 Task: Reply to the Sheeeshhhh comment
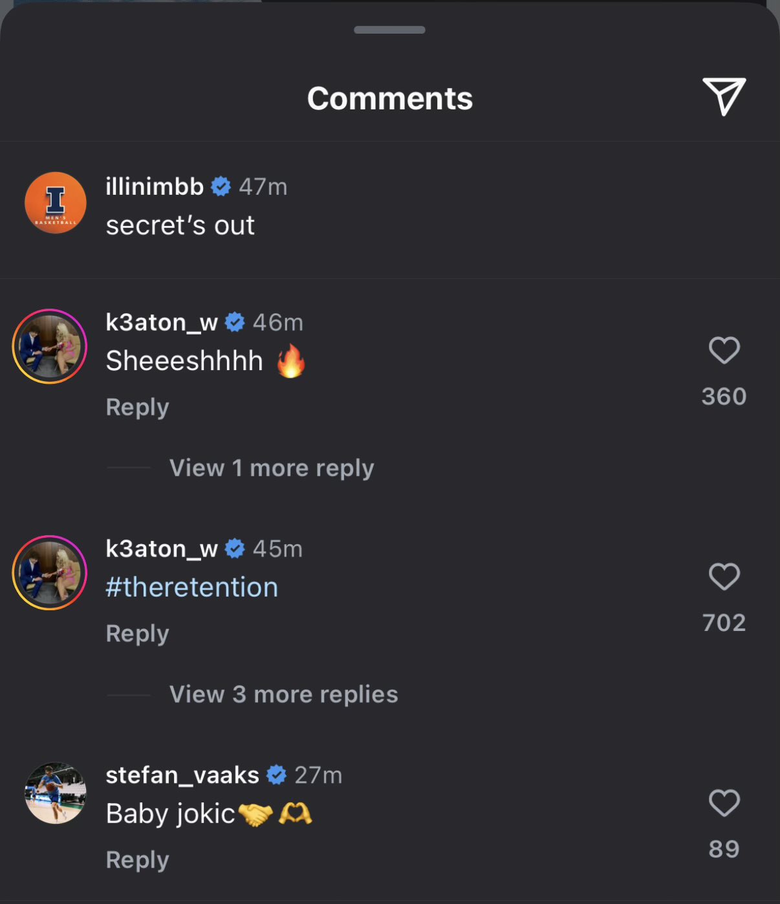pos(138,407)
